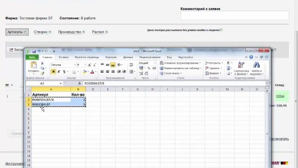Viewport: 298px width, 168px height.
Task: Open Условное форматирование menu
Action: pyautogui.click(x=180, y=63)
